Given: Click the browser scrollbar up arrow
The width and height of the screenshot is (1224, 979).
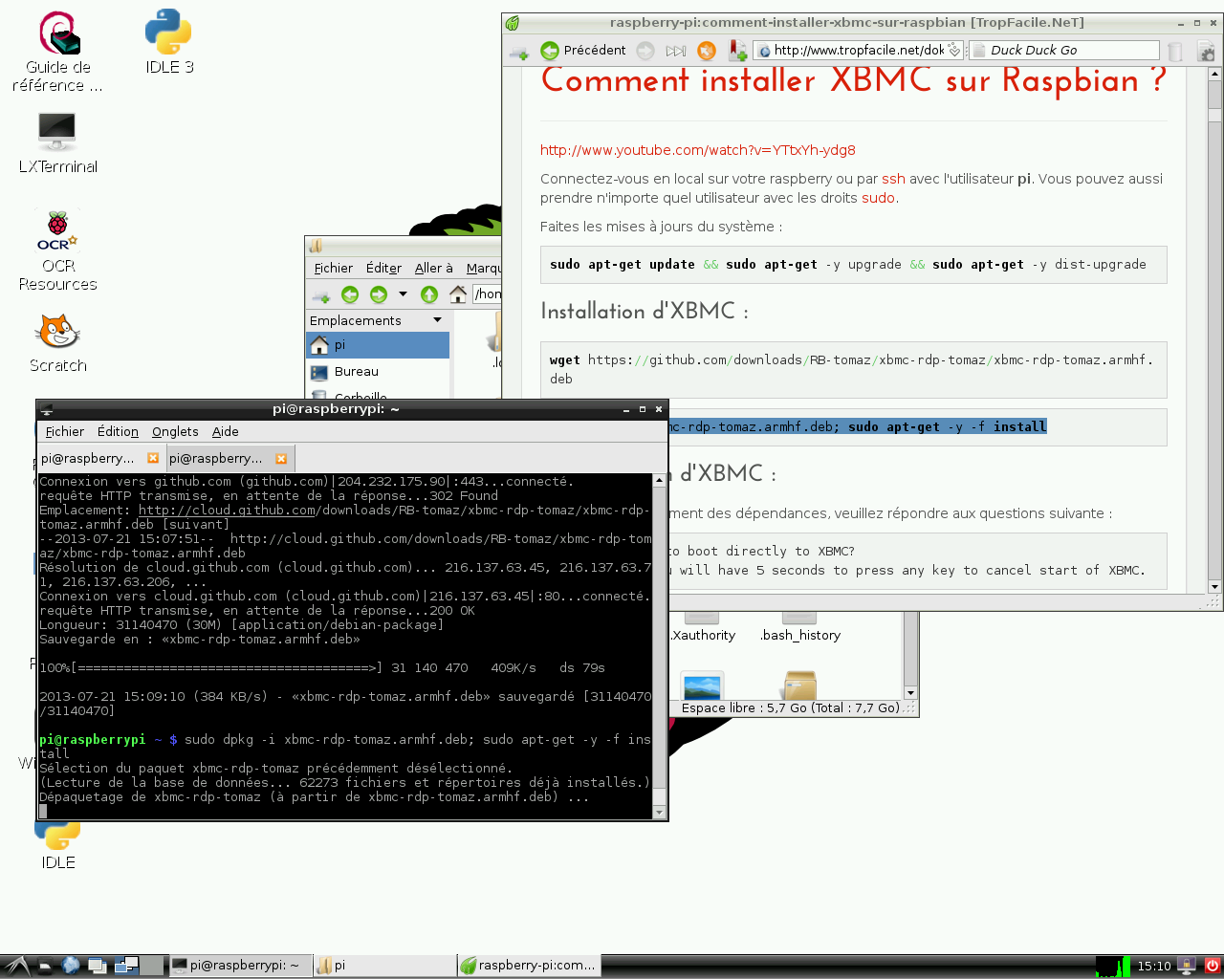Looking at the screenshot, I should (1214, 74).
